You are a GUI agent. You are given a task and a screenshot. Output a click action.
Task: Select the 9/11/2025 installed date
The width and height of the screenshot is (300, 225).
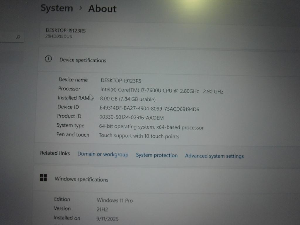(107, 219)
